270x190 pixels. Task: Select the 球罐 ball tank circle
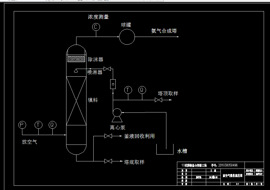[x=127, y=37]
